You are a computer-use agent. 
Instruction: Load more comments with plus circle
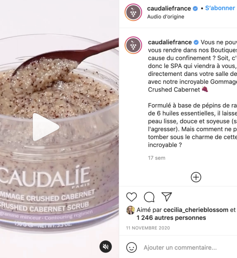[196, 177]
